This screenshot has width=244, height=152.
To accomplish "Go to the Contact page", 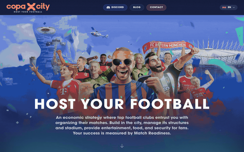I will (156, 7).
